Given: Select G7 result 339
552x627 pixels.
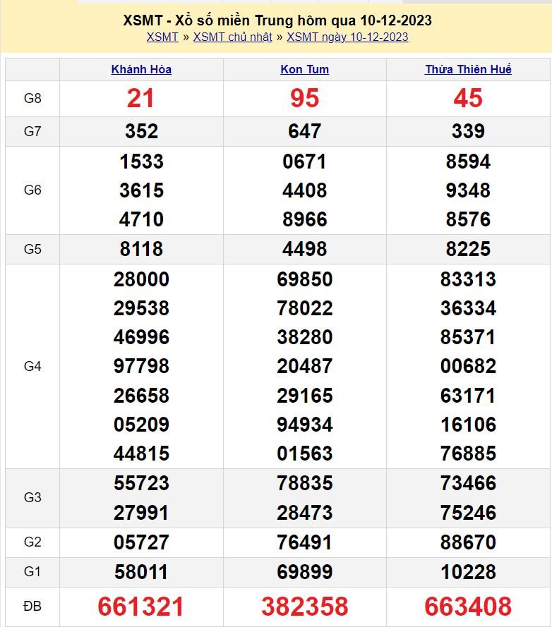Looking at the screenshot, I should 468,131.
